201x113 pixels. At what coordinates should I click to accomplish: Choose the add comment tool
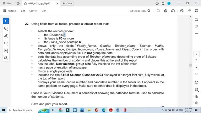(x=6, y=28)
